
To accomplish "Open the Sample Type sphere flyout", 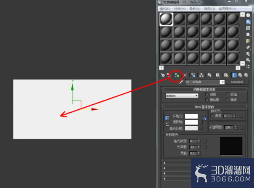I will click(248, 16).
